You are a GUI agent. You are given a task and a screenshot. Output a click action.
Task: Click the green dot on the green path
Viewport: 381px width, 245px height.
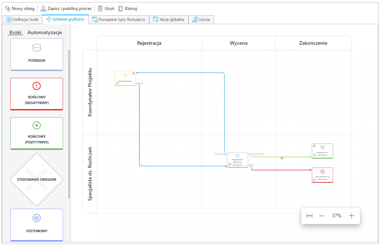pyautogui.click(x=282, y=158)
